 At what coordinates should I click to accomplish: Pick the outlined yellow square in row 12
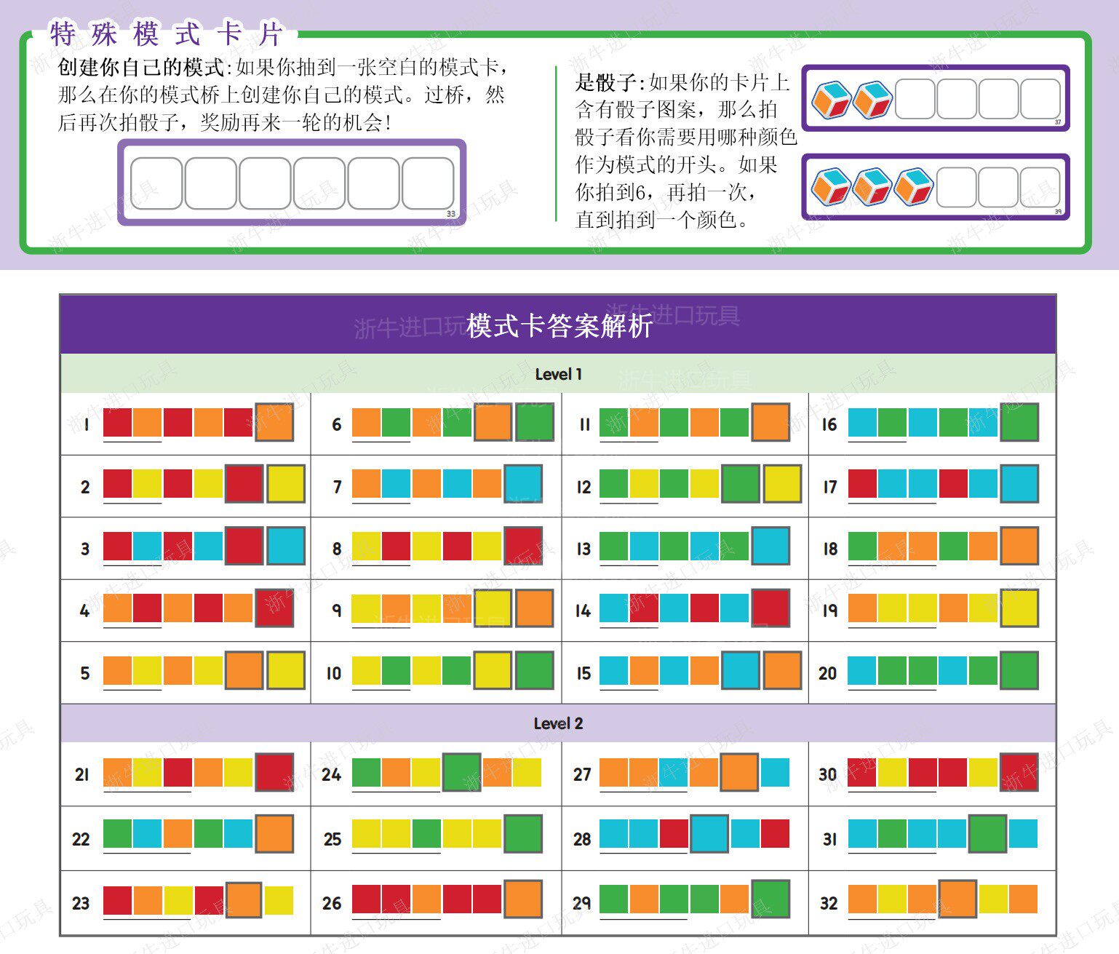click(x=782, y=484)
